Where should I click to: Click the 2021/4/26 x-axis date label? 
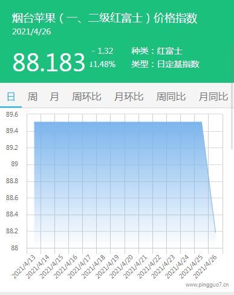[206, 267]
